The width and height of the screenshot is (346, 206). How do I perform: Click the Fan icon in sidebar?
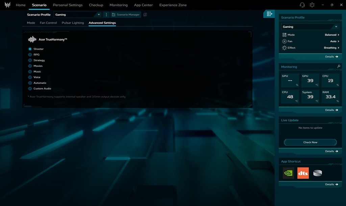(x=284, y=41)
